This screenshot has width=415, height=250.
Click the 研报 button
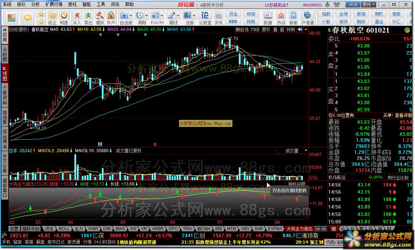coord(251,14)
